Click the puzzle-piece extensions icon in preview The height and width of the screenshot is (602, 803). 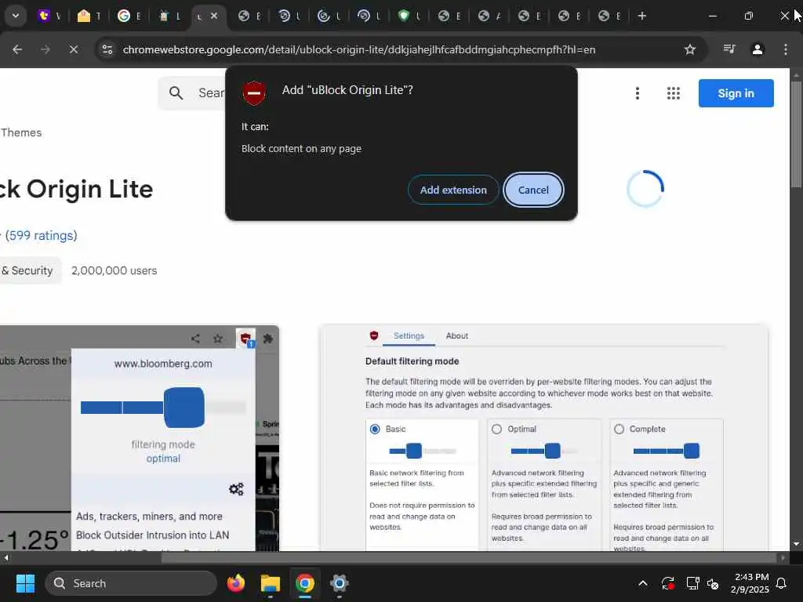tap(268, 339)
